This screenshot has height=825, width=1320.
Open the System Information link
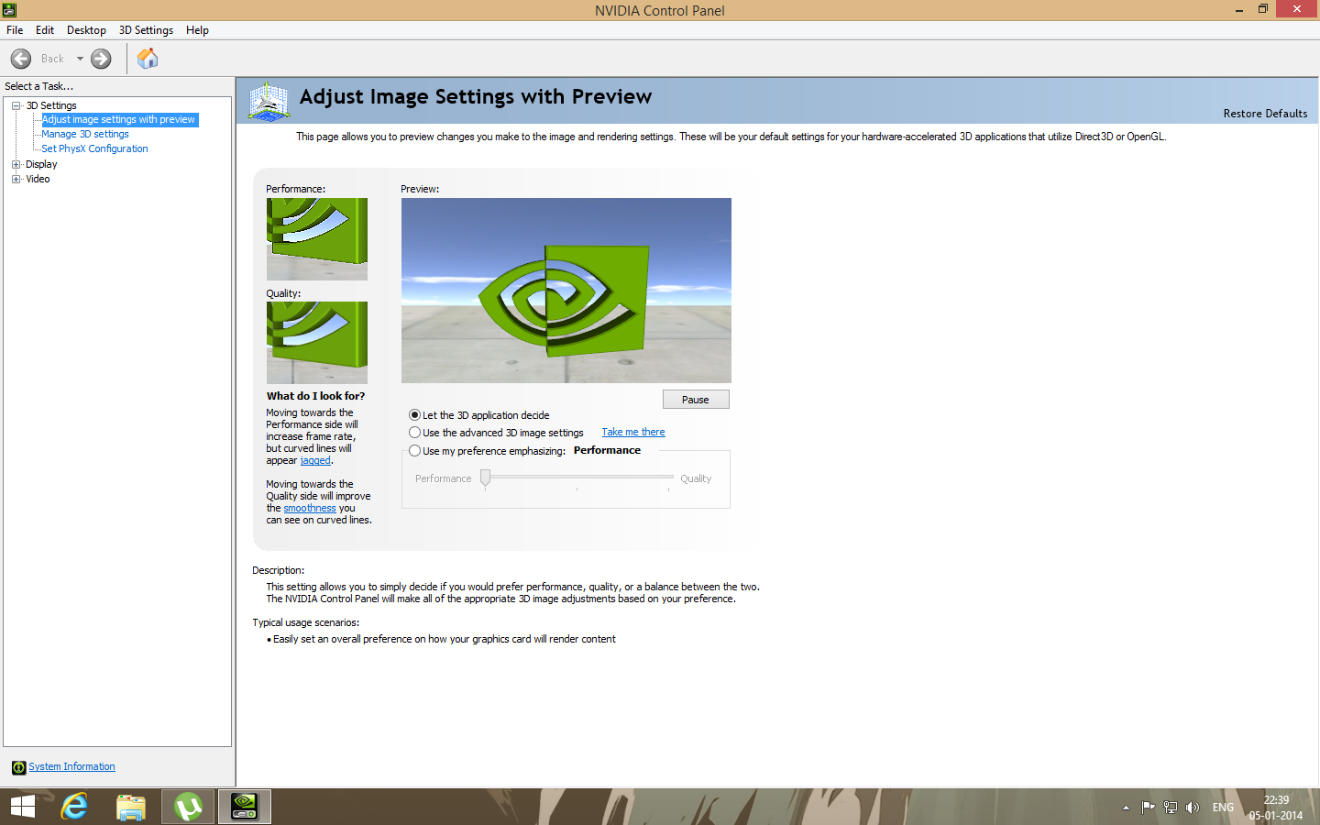(x=71, y=767)
